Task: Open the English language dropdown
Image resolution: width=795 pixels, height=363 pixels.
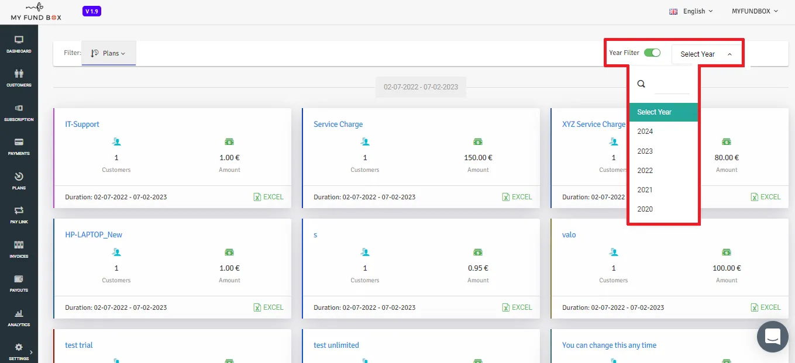Action: [698, 11]
